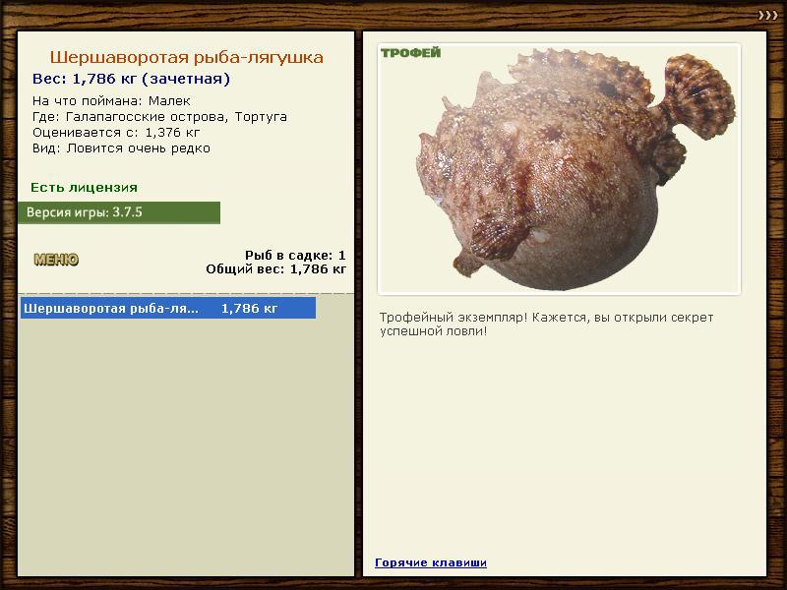Click the triple-chevron arrows in the top corner

pyautogui.click(x=768, y=15)
